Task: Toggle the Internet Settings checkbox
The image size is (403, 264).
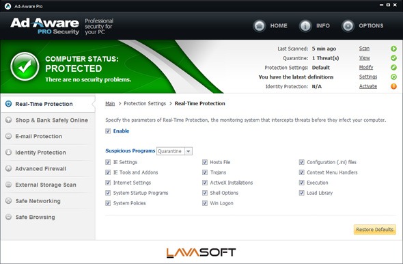Action: pyautogui.click(x=108, y=183)
